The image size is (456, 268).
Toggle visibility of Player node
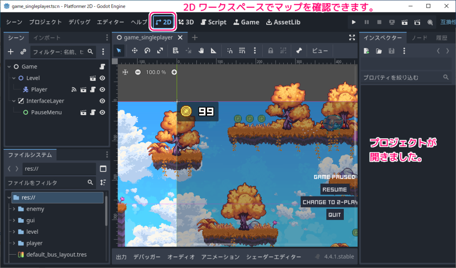(x=102, y=89)
